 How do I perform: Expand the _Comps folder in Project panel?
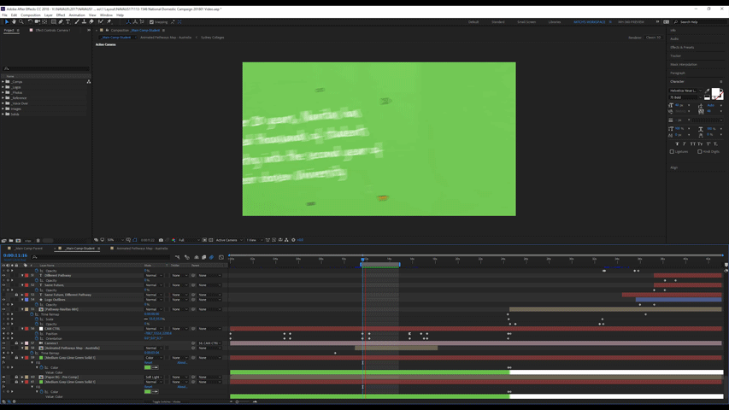(3, 81)
